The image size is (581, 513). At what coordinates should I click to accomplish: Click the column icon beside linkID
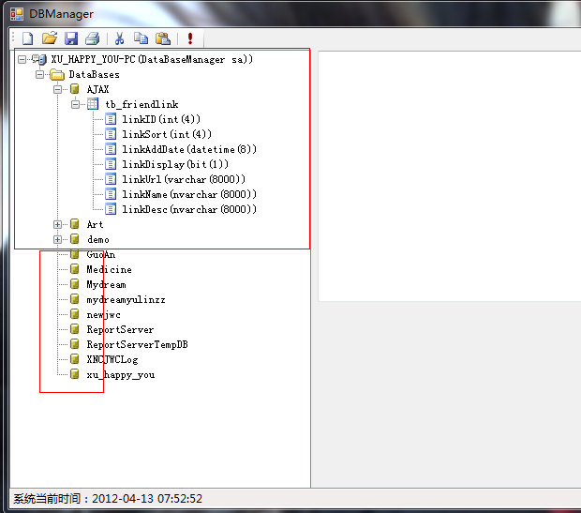click(x=111, y=119)
